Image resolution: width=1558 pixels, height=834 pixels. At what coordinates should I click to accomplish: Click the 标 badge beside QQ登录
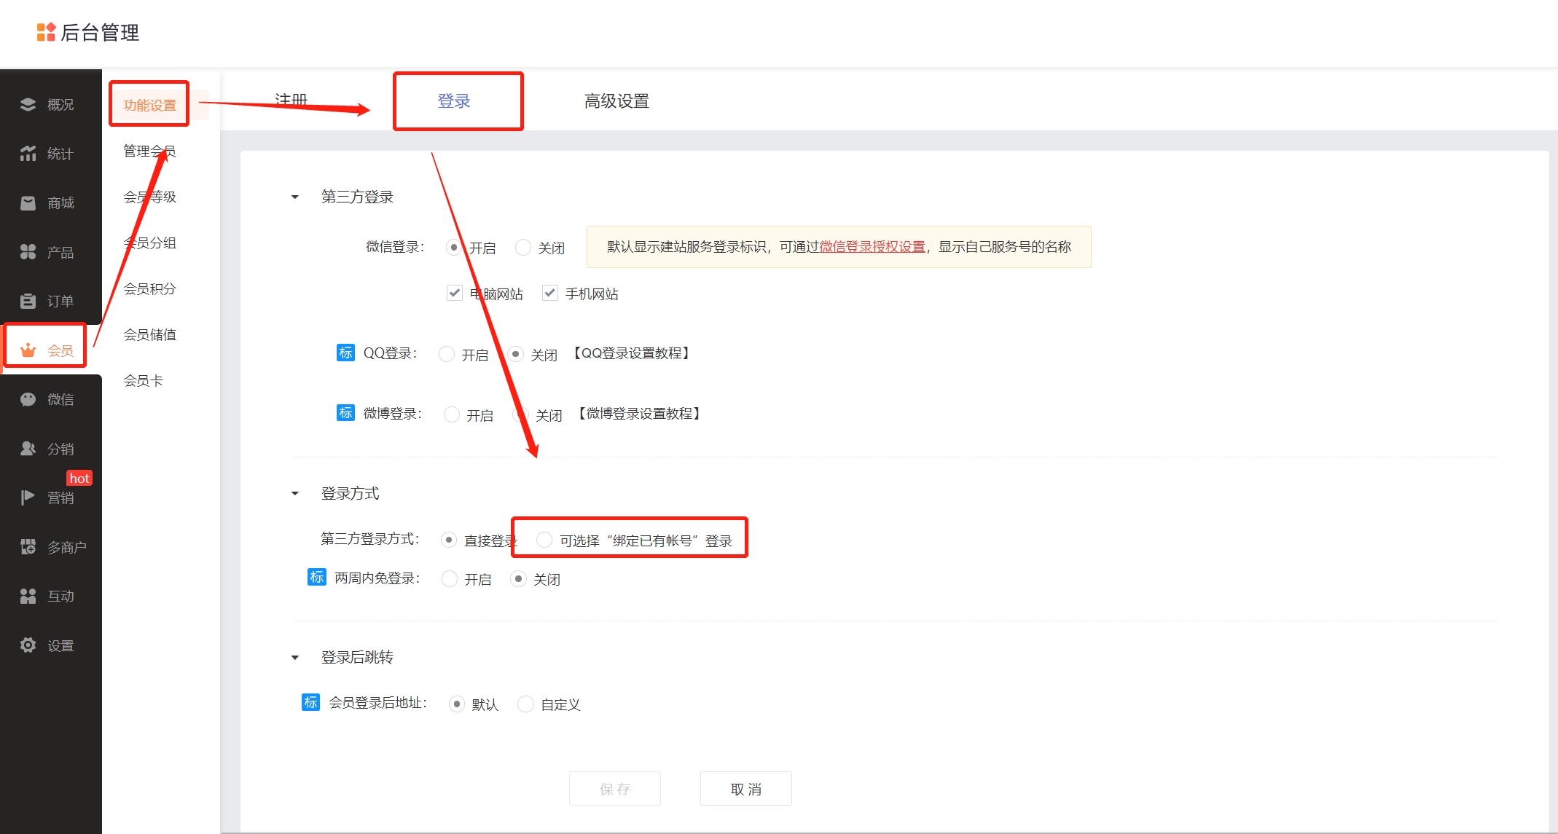(345, 353)
